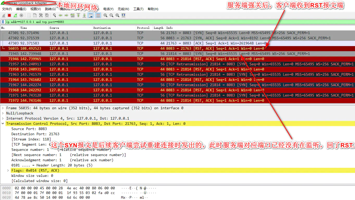Open the 工具(T) menu
The height and width of the screenshot is (200, 355).
point(138,9)
